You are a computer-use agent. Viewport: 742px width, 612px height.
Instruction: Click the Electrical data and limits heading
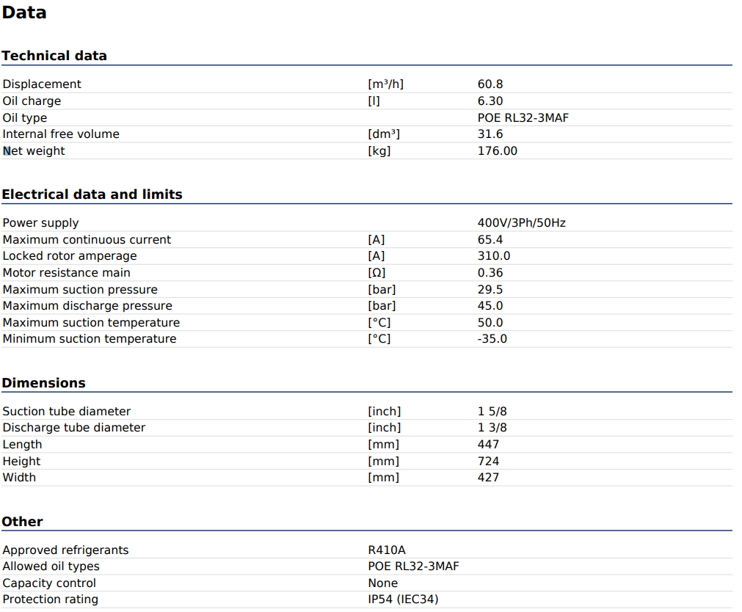(92, 194)
